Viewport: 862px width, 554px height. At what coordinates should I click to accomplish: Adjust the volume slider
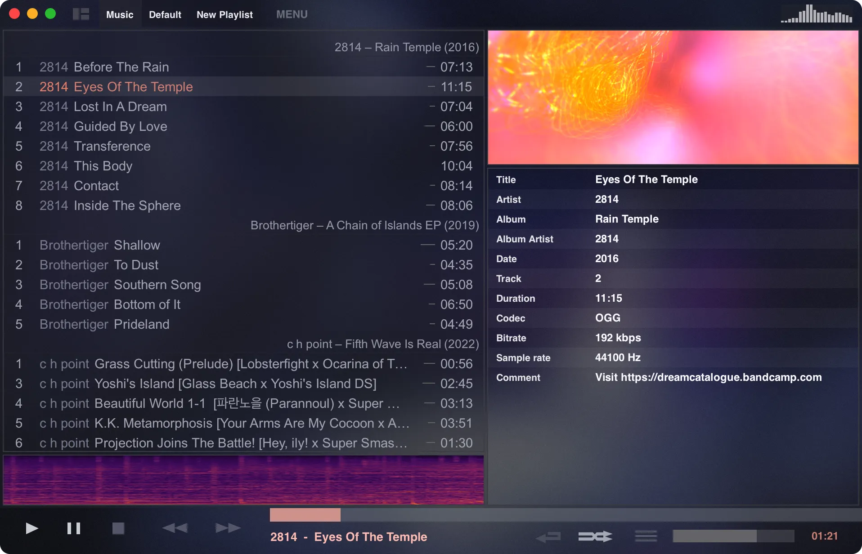(x=733, y=536)
